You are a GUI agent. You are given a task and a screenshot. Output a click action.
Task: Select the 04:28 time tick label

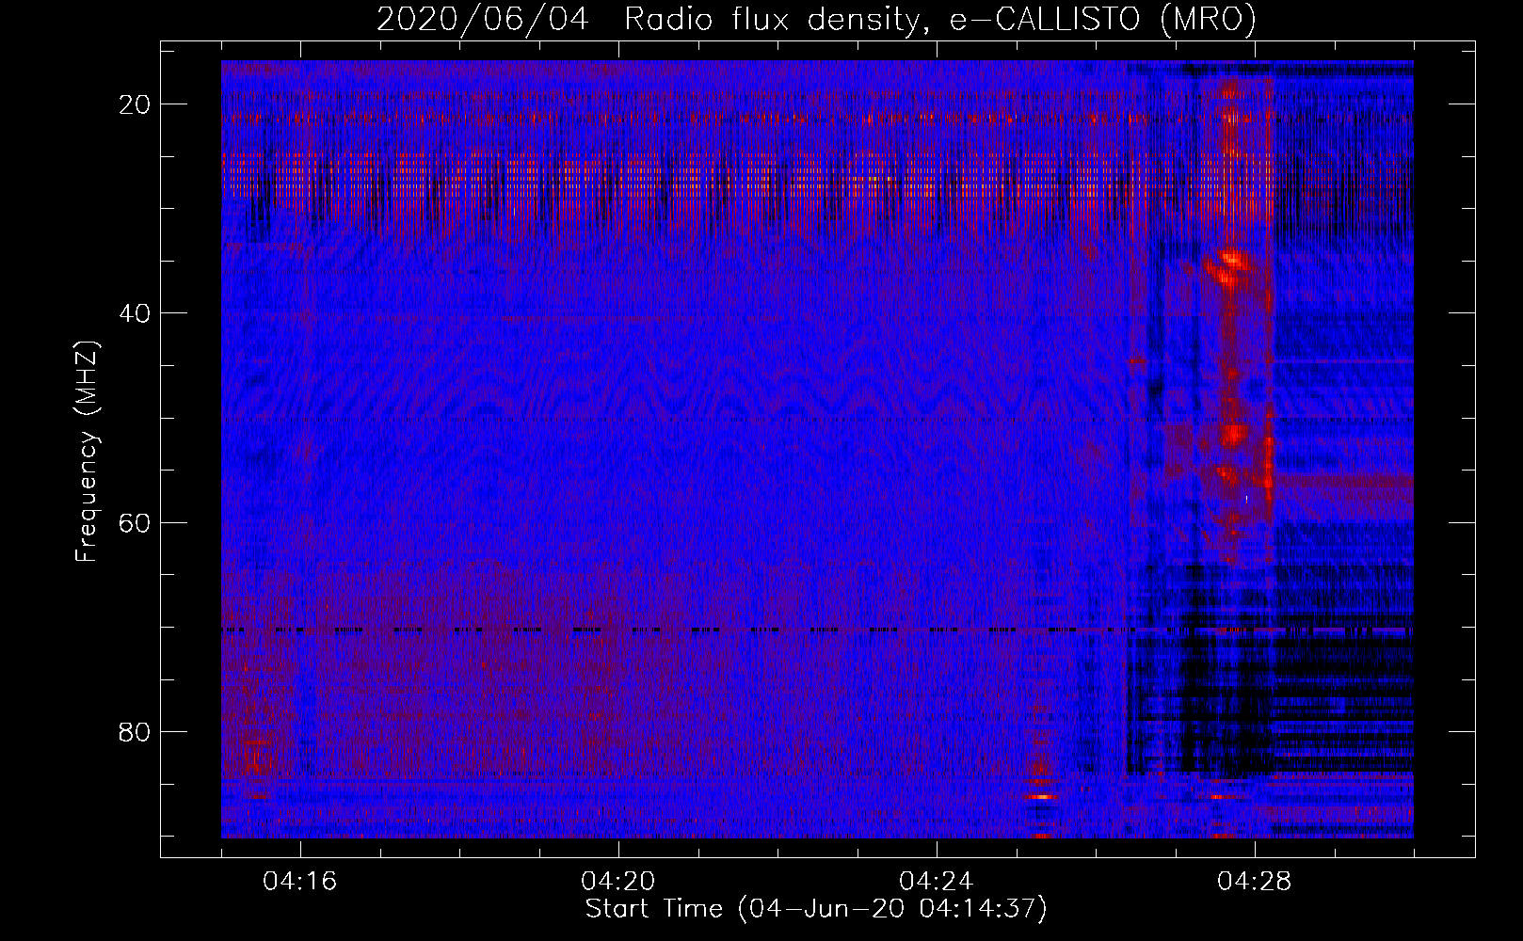[1255, 882]
